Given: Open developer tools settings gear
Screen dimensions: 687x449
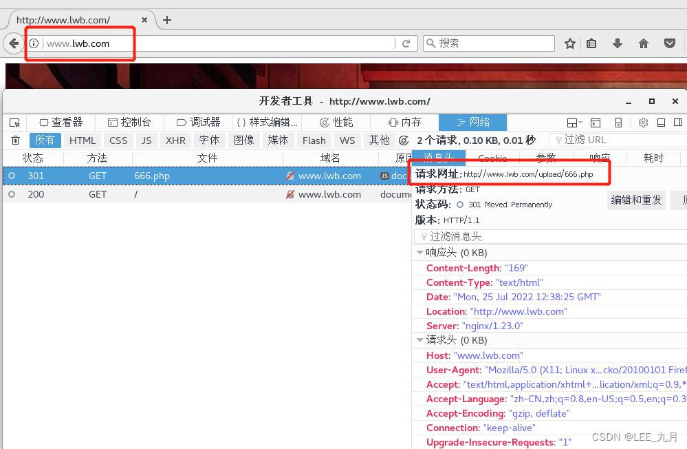Looking at the screenshot, I should [x=643, y=123].
